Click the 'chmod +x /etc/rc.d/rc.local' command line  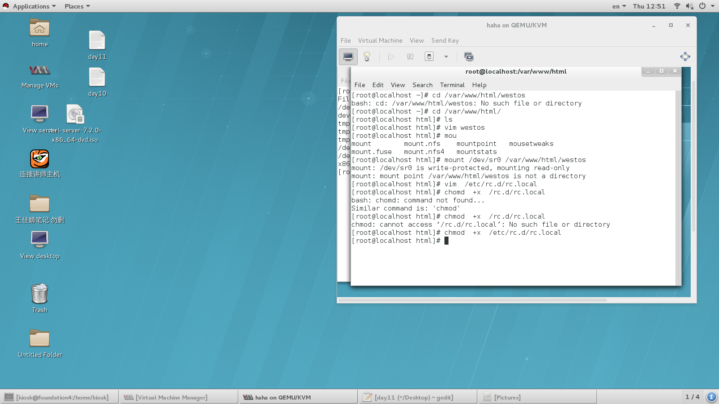456,233
